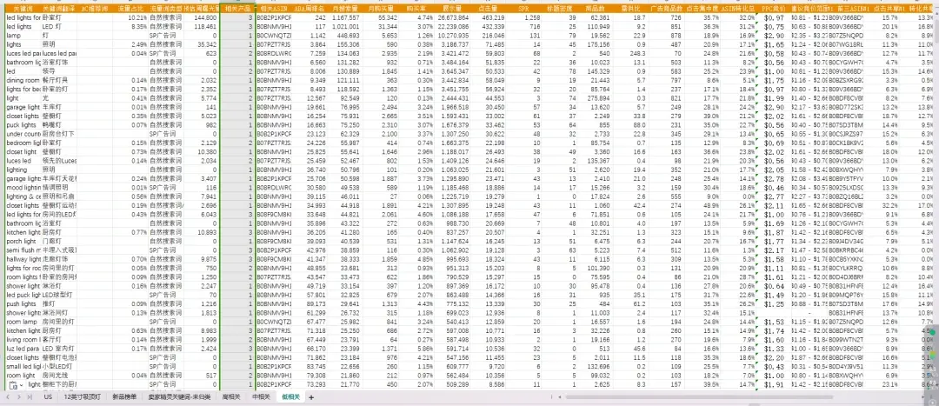
Task: Switch to the 高相关 sheet tab
Action: point(231,397)
